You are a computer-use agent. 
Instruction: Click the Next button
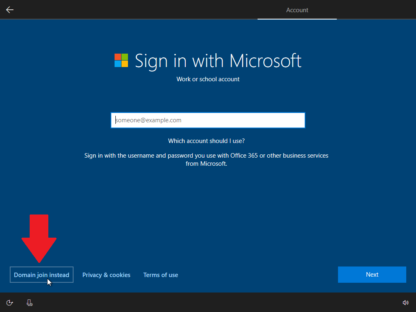pyautogui.click(x=372, y=275)
